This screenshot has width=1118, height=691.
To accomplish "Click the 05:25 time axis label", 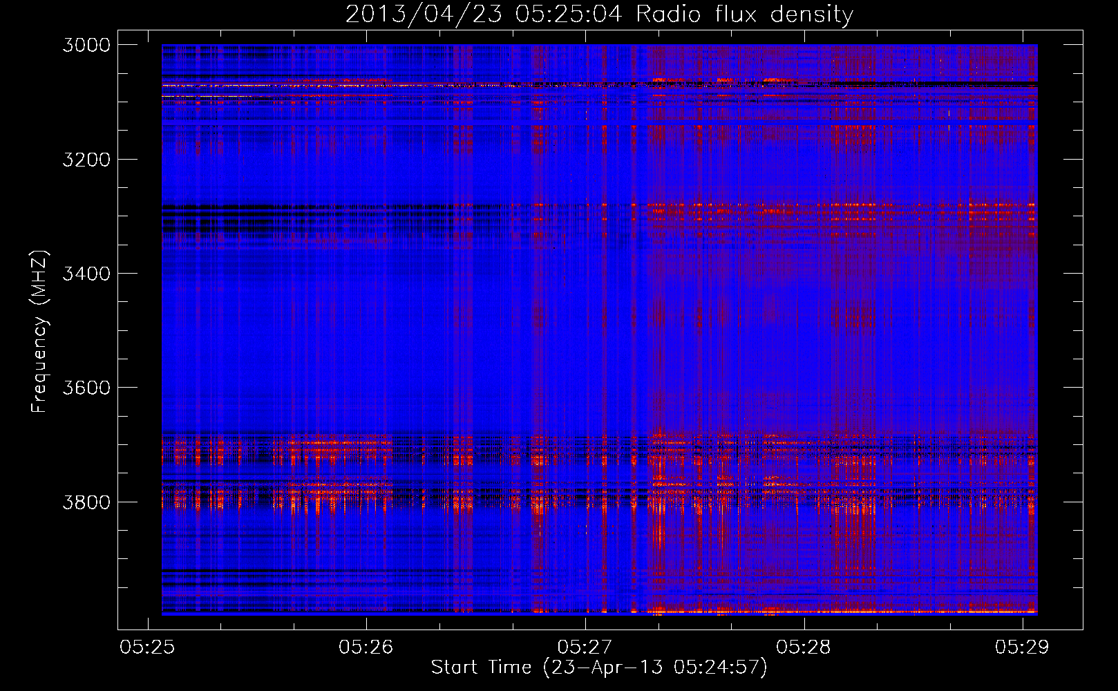I will [x=147, y=647].
